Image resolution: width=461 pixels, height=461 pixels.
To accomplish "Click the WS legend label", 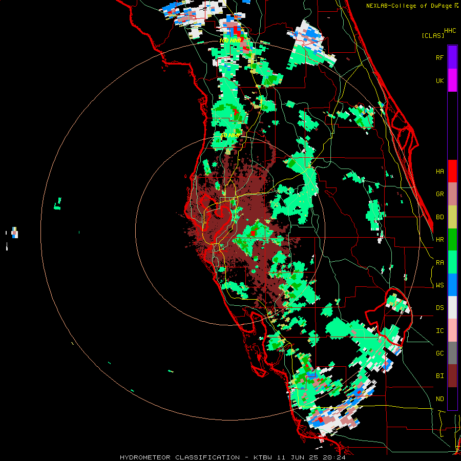I will [439, 285].
